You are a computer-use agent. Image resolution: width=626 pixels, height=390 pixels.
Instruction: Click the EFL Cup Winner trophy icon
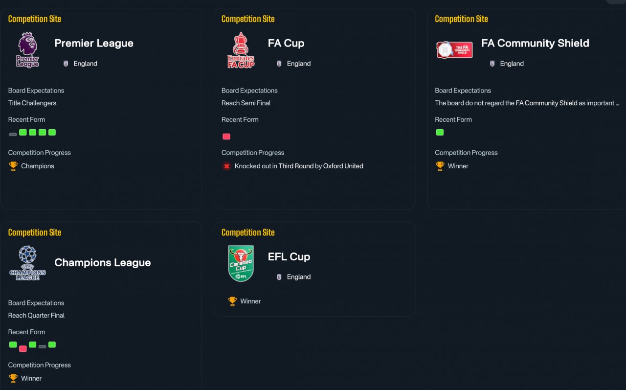232,301
